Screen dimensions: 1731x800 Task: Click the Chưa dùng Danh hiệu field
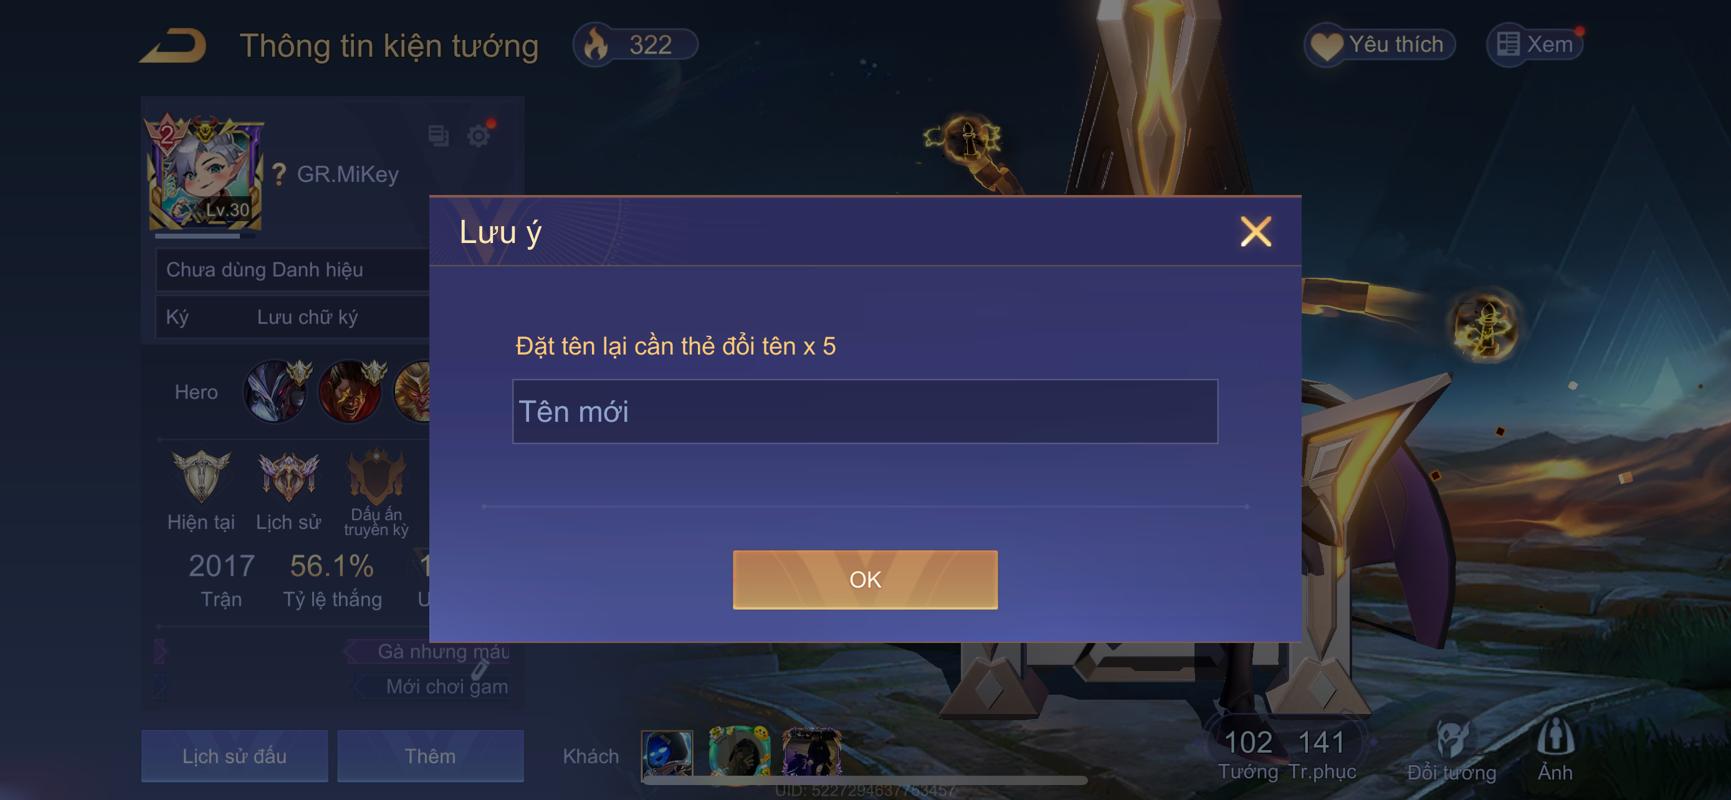click(x=293, y=269)
